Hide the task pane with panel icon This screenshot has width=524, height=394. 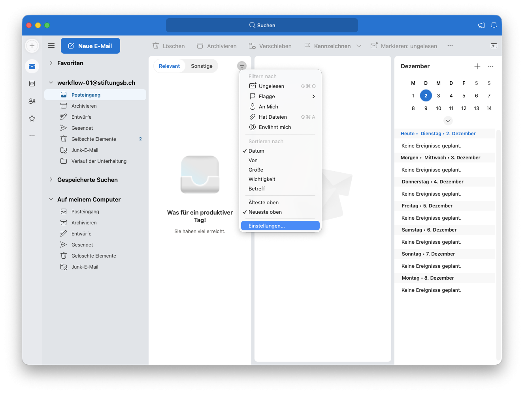point(494,46)
